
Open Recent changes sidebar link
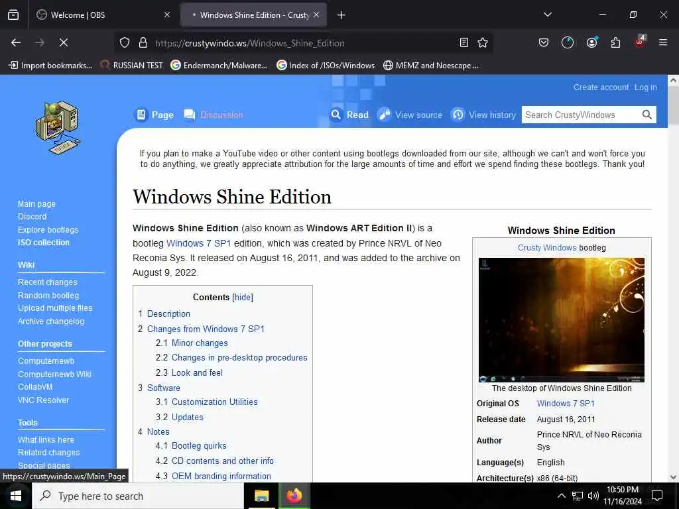click(48, 282)
